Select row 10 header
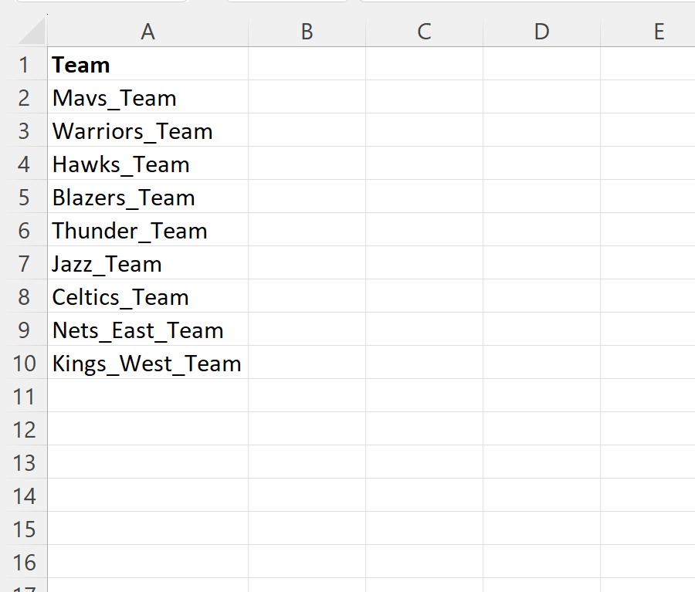Image resolution: width=695 pixels, height=592 pixels. coord(23,364)
